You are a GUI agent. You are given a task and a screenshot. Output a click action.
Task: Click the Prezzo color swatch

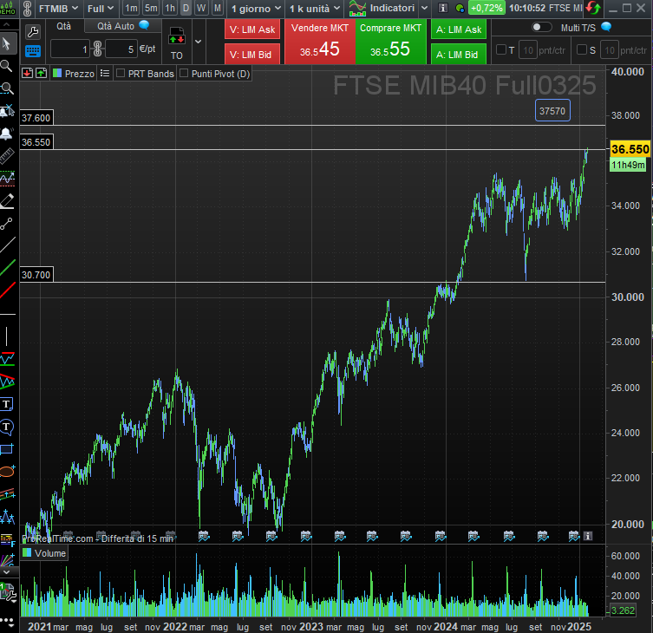tap(57, 74)
